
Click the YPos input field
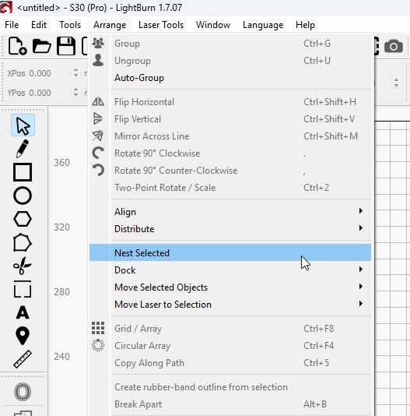[49, 93]
